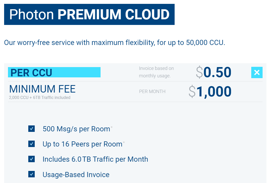The height and width of the screenshot is (183, 269).
Task: Click the Invoice based on monthly usage note
Action: coord(156,72)
